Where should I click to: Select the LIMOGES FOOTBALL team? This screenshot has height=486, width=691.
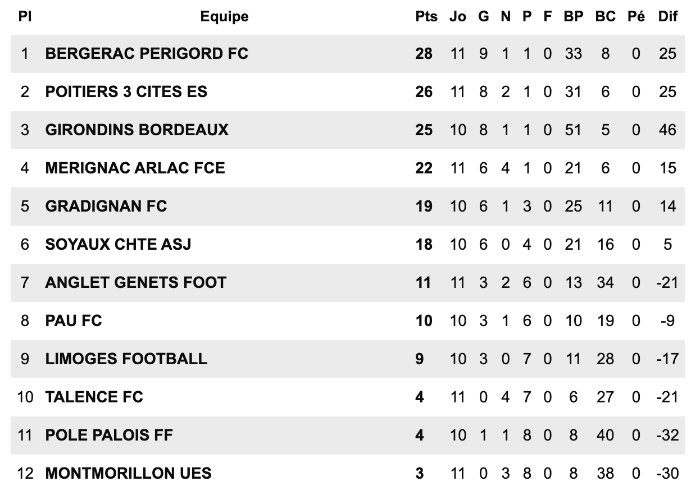[126, 359]
